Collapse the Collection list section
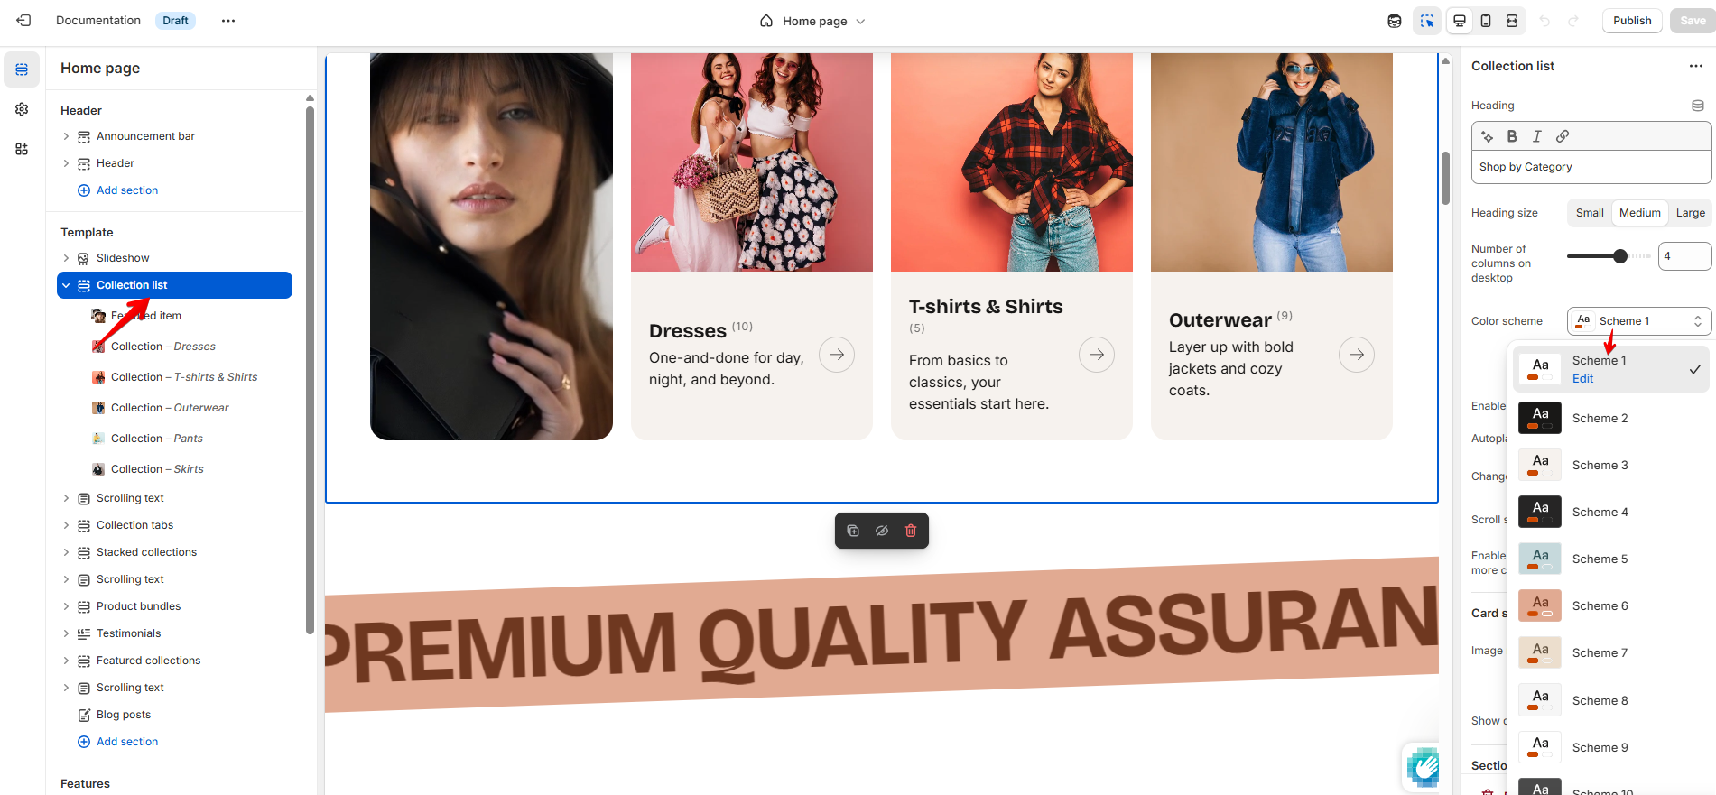The height and width of the screenshot is (795, 1716). 66,285
